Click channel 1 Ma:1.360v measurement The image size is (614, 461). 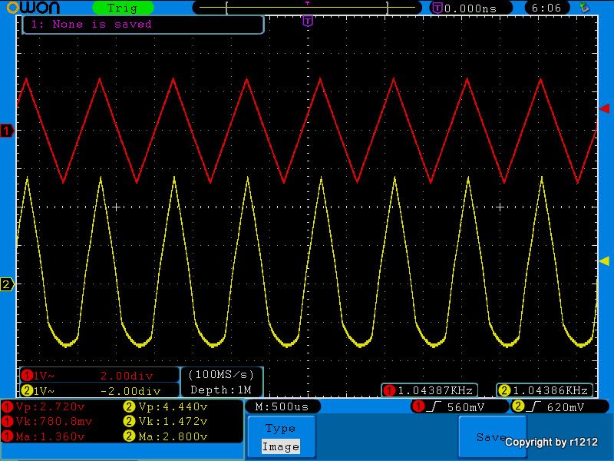(43, 436)
